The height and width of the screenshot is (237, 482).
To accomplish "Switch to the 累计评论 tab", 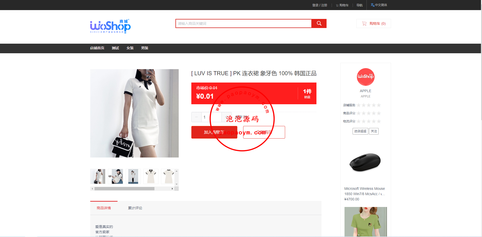I will coord(135,208).
